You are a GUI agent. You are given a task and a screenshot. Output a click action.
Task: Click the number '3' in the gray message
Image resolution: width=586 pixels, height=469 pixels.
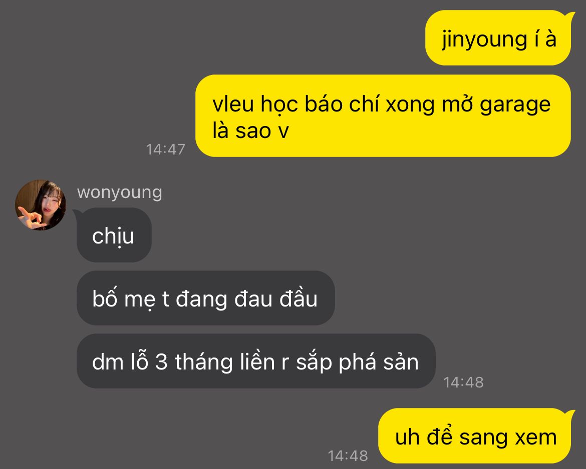161,362
